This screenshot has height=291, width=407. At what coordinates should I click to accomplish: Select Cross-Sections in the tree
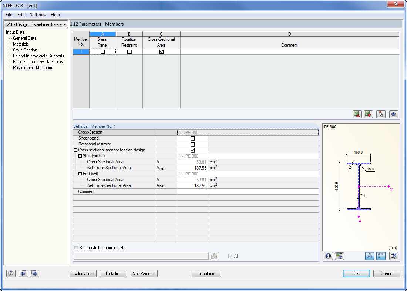click(x=26, y=50)
